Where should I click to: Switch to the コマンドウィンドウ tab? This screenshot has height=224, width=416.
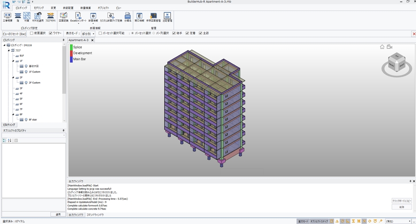tap(95, 215)
